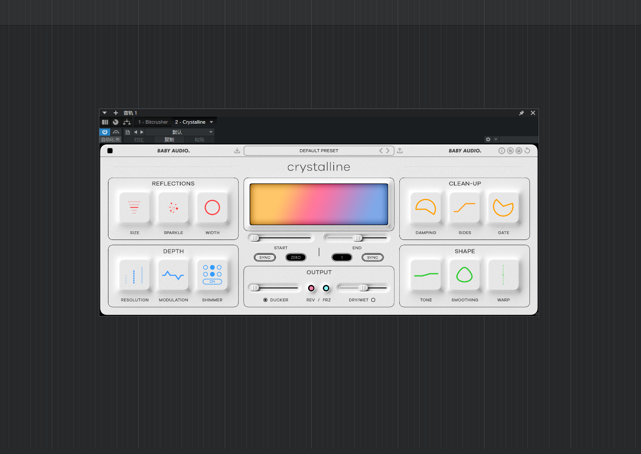Toggle the Shimmer ON switch
The width and height of the screenshot is (641, 454).
pos(212,281)
